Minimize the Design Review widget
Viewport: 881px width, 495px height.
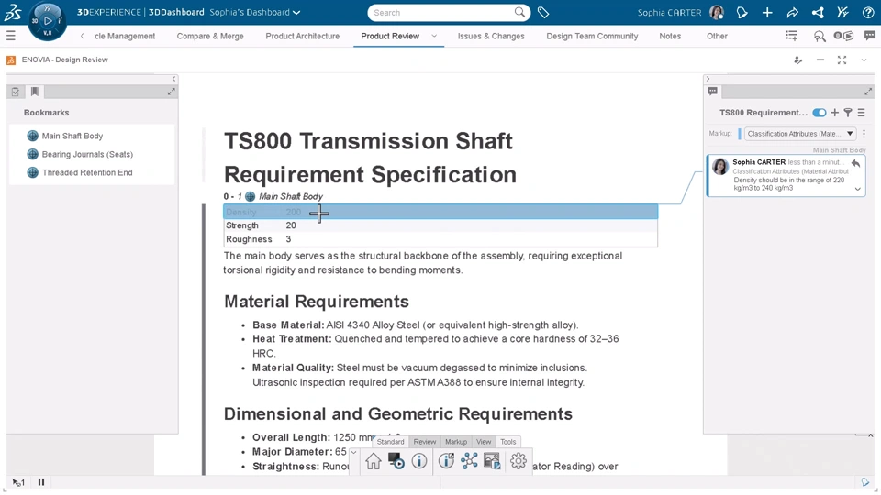820,60
